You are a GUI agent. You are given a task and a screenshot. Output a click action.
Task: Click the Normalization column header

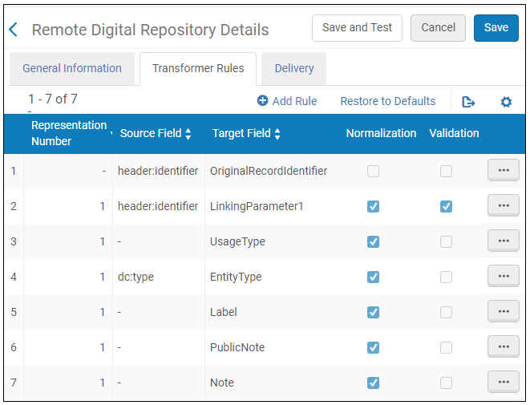[381, 133]
